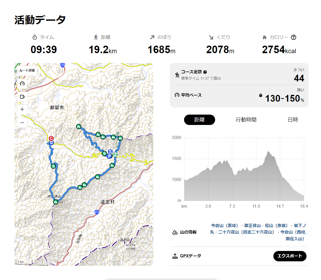Click the elevation chart peak
The width and height of the screenshot is (321, 280).
click(268, 152)
